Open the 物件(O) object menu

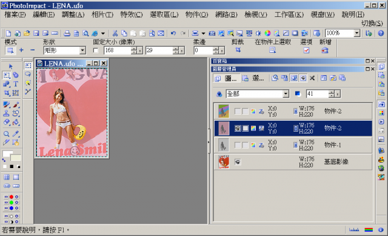pyautogui.click(x=196, y=15)
